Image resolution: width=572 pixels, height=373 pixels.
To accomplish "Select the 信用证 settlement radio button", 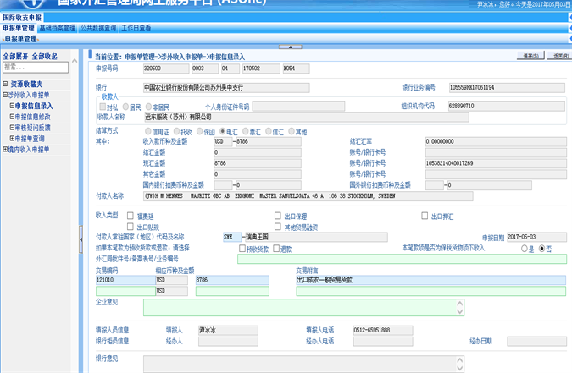I will pos(147,132).
